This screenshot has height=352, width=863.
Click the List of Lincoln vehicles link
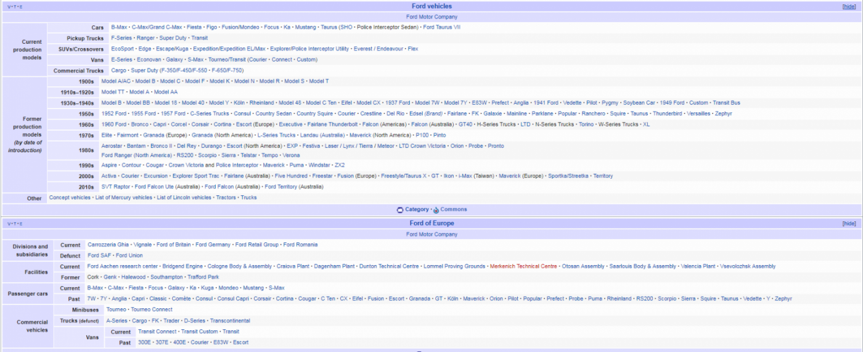184,198
